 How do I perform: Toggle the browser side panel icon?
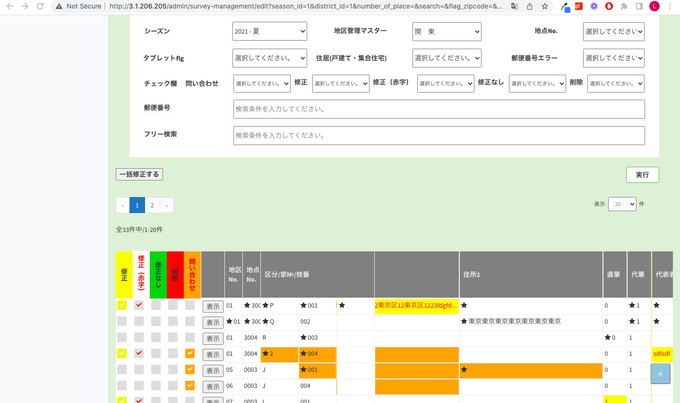639,6
